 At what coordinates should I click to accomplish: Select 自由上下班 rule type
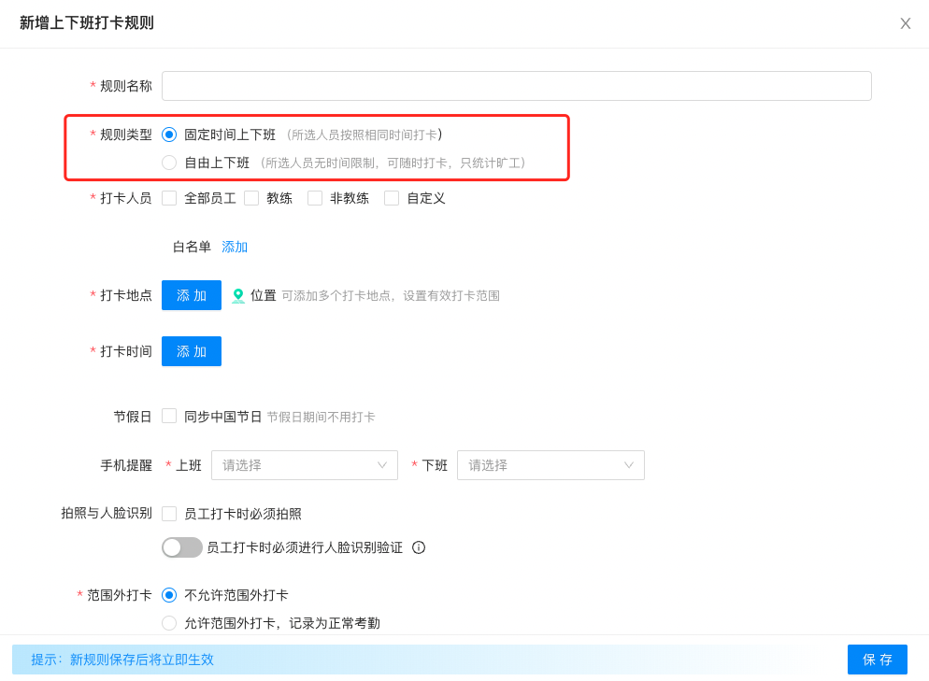coord(169,163)
